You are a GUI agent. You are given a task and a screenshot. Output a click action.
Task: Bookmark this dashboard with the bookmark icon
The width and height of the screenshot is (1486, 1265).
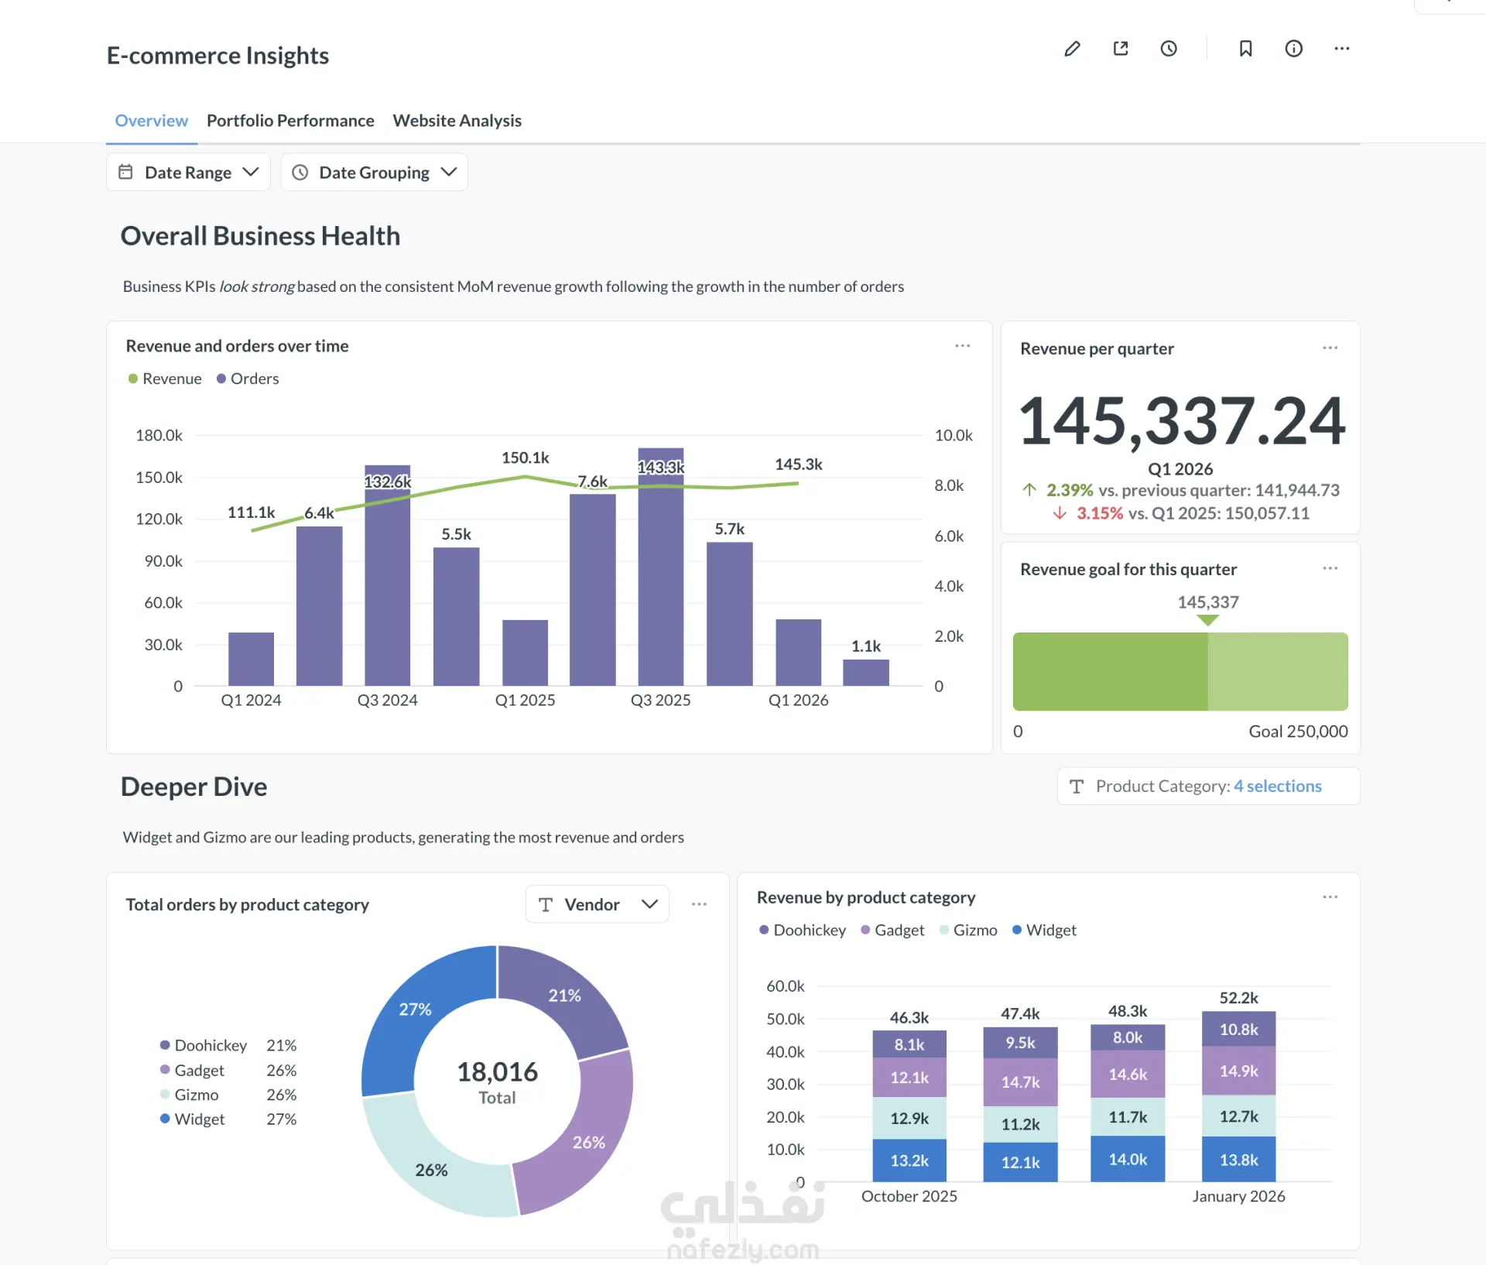(1245, 49)
